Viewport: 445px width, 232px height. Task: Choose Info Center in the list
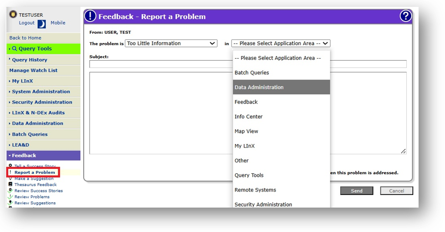coord(281,117)
